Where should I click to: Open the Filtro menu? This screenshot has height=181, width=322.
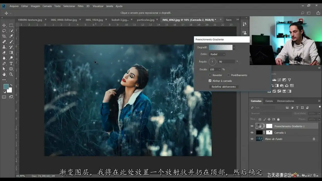(x=80, y=6)
